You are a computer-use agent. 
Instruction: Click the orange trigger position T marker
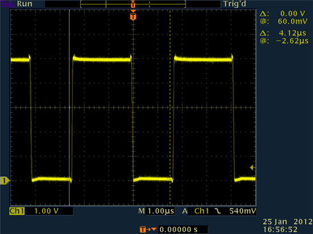pos(133,16)
